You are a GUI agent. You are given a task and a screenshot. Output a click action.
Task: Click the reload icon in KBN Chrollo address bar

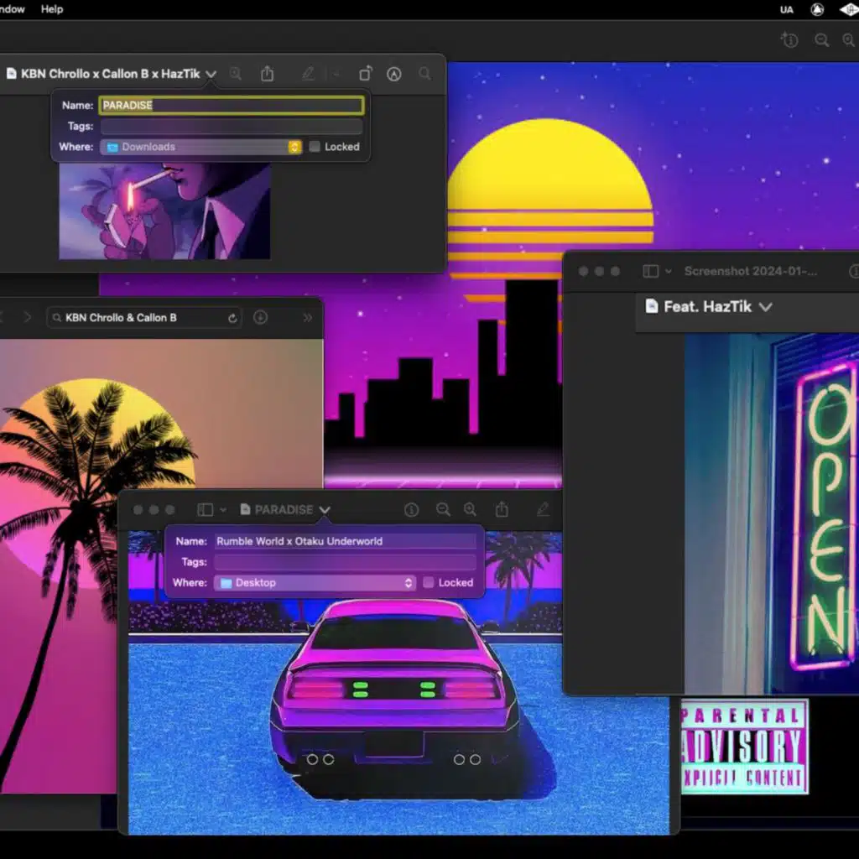(232, 318)
